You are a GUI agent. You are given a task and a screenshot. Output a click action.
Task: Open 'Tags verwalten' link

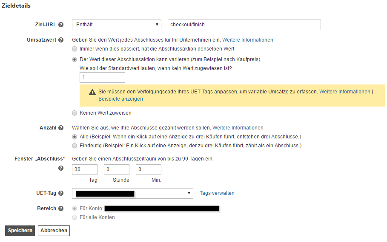pyautogui.click(x=217, y=193)
